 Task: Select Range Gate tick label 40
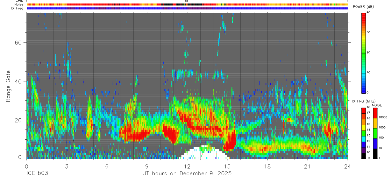pyautogui.click(x=18, y=81)
